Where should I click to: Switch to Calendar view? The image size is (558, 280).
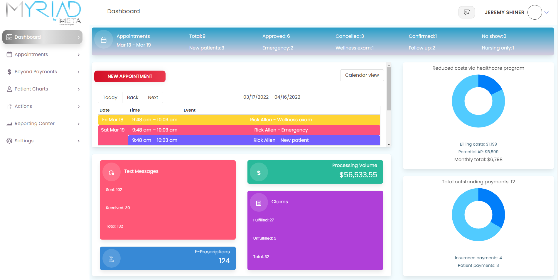(x=362, y=75)
